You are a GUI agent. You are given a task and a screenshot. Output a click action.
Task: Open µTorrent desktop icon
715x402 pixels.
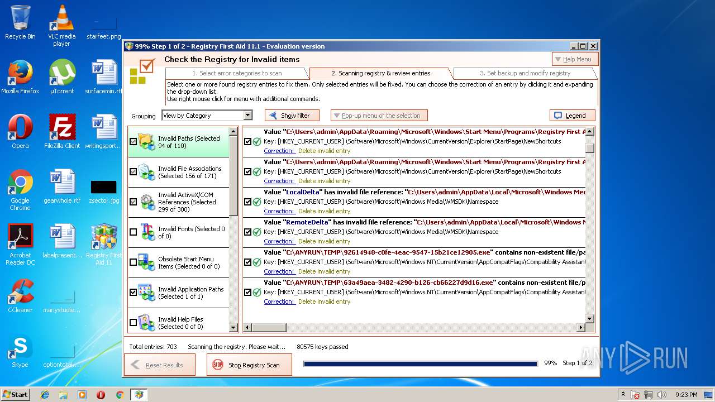point(61,77)
